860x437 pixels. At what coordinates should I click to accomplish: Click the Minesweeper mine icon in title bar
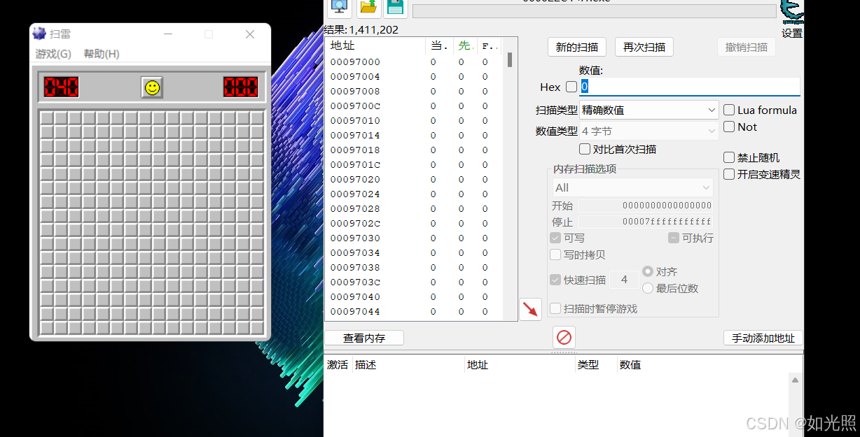click(40, 34)
